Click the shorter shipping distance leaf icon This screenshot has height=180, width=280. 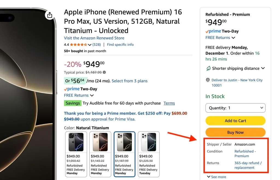[x=208, y=68]
